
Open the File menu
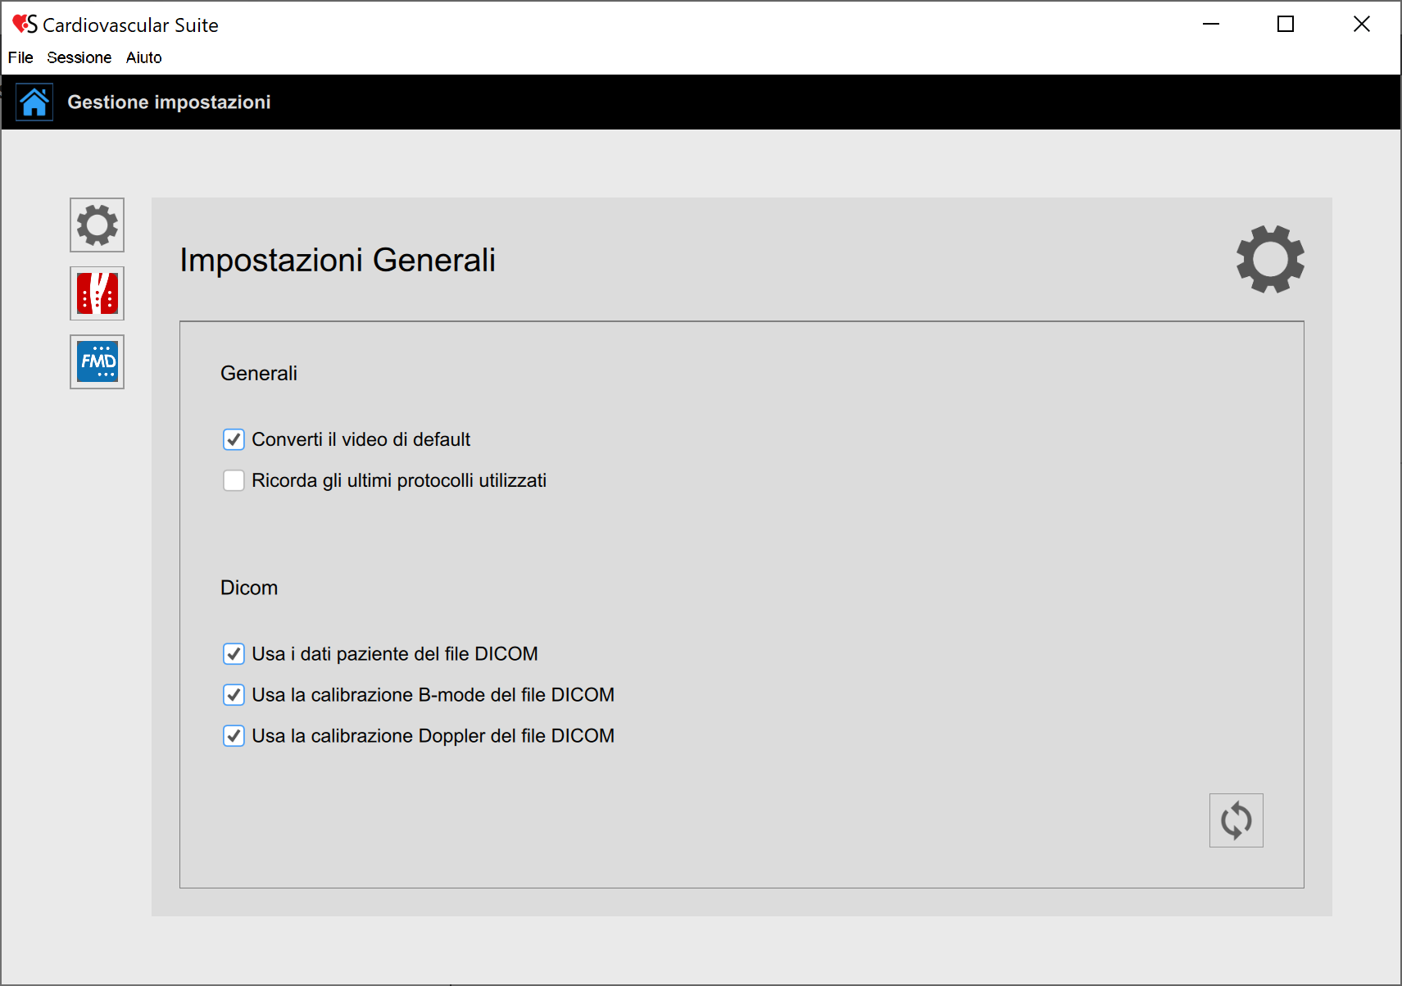click(x=20, y=57)
